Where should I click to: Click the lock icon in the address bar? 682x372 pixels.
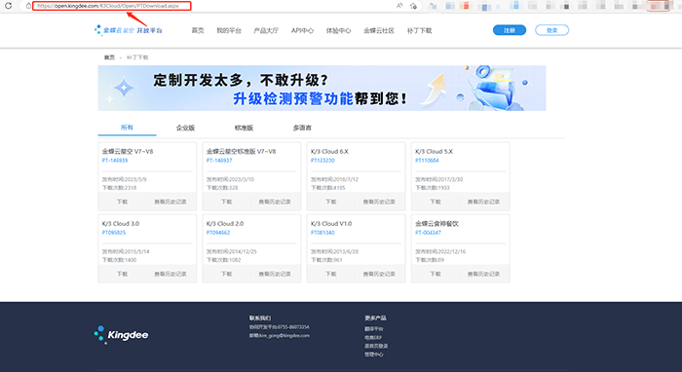[28, 6]
